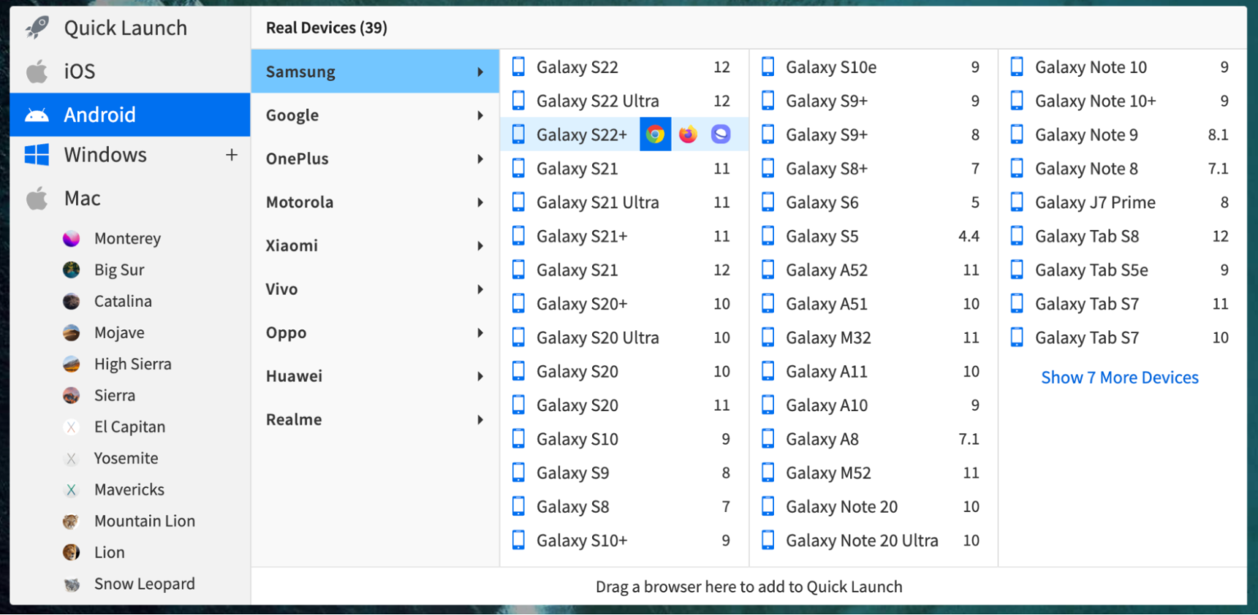Screen dimensions: 1258x615
Task: Expand the Google devices submenu arrow
Action: 478,115
